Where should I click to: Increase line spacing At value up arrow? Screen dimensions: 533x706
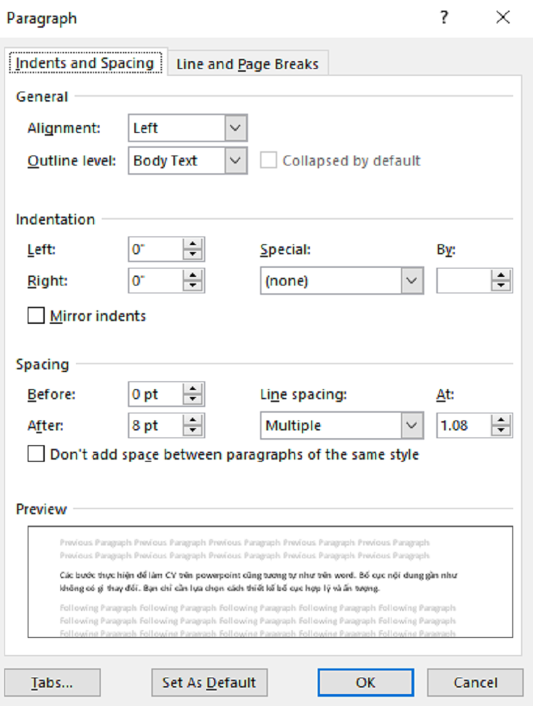click(x=501, y=420)
